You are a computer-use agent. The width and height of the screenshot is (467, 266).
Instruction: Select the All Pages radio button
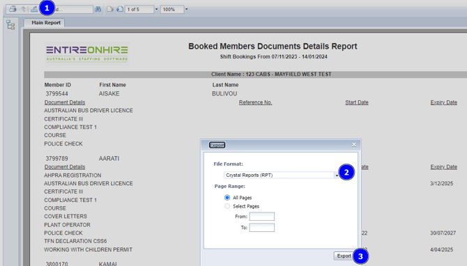227,198
